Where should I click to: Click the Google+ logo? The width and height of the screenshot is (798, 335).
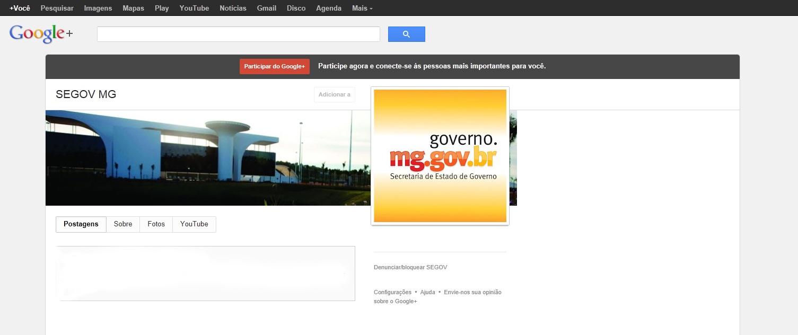(41, 34)
